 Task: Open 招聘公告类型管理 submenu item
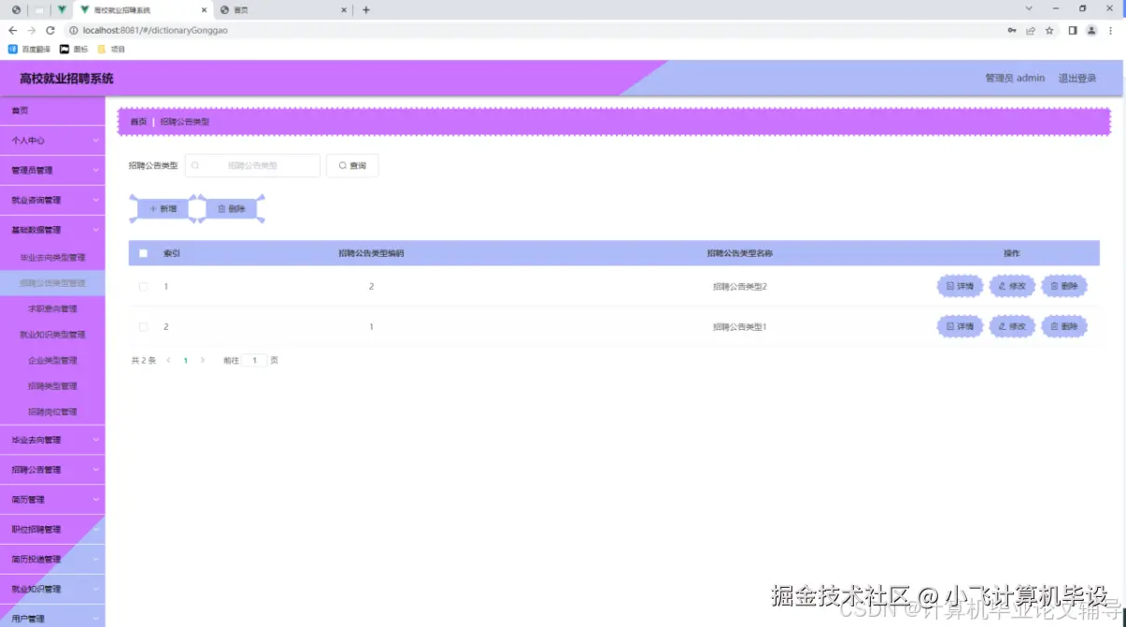pyautogui.click(x=52, y=283)
